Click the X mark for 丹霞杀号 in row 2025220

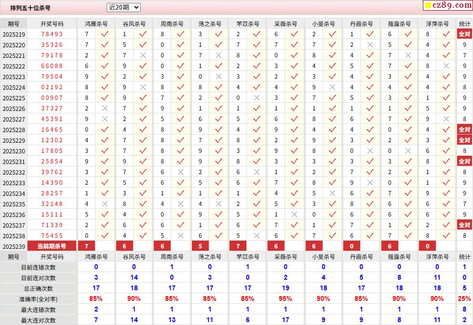[x=370, y=45]
